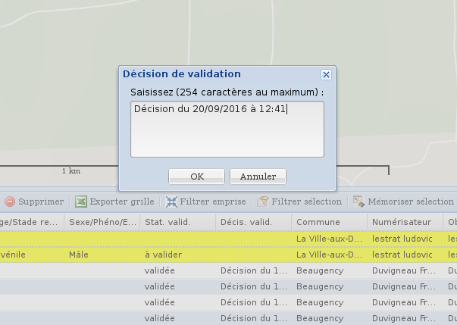Close the Décision de validation dialog
Image resolution: width=457 pixels, height=325 pixels.
(x=326, y=74)
